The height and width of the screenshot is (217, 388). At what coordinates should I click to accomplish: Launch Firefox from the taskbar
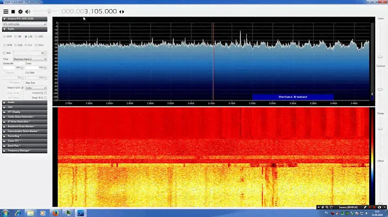(x=56, y=213)
